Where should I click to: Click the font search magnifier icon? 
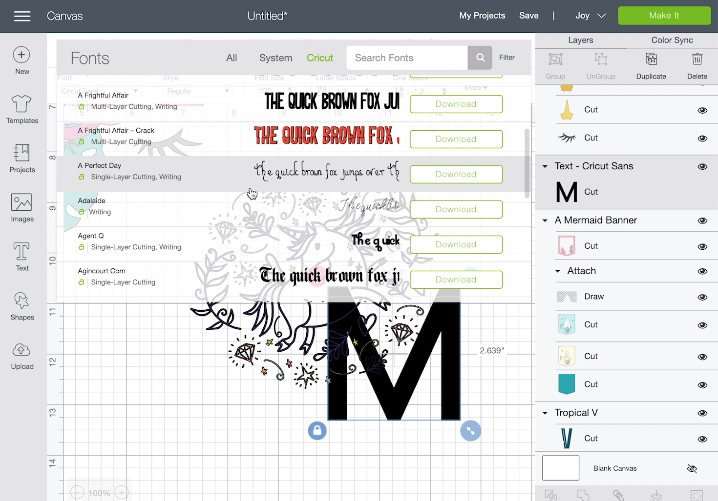click(x=480, y=58)
